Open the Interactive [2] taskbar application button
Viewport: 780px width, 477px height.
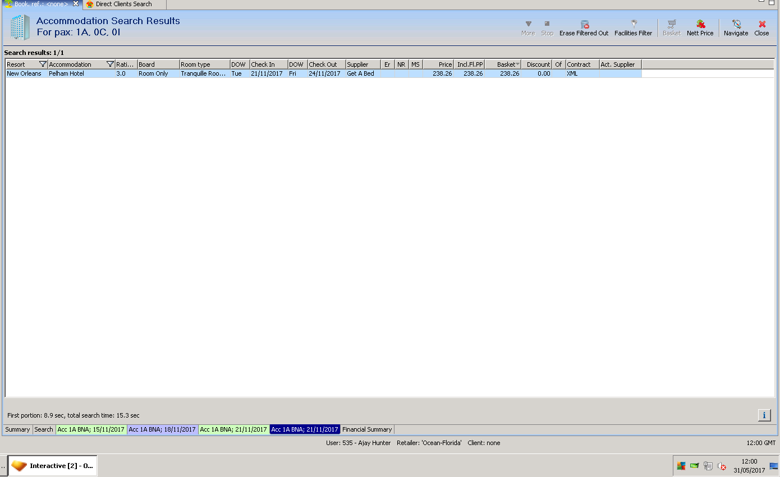click(53, 466)
